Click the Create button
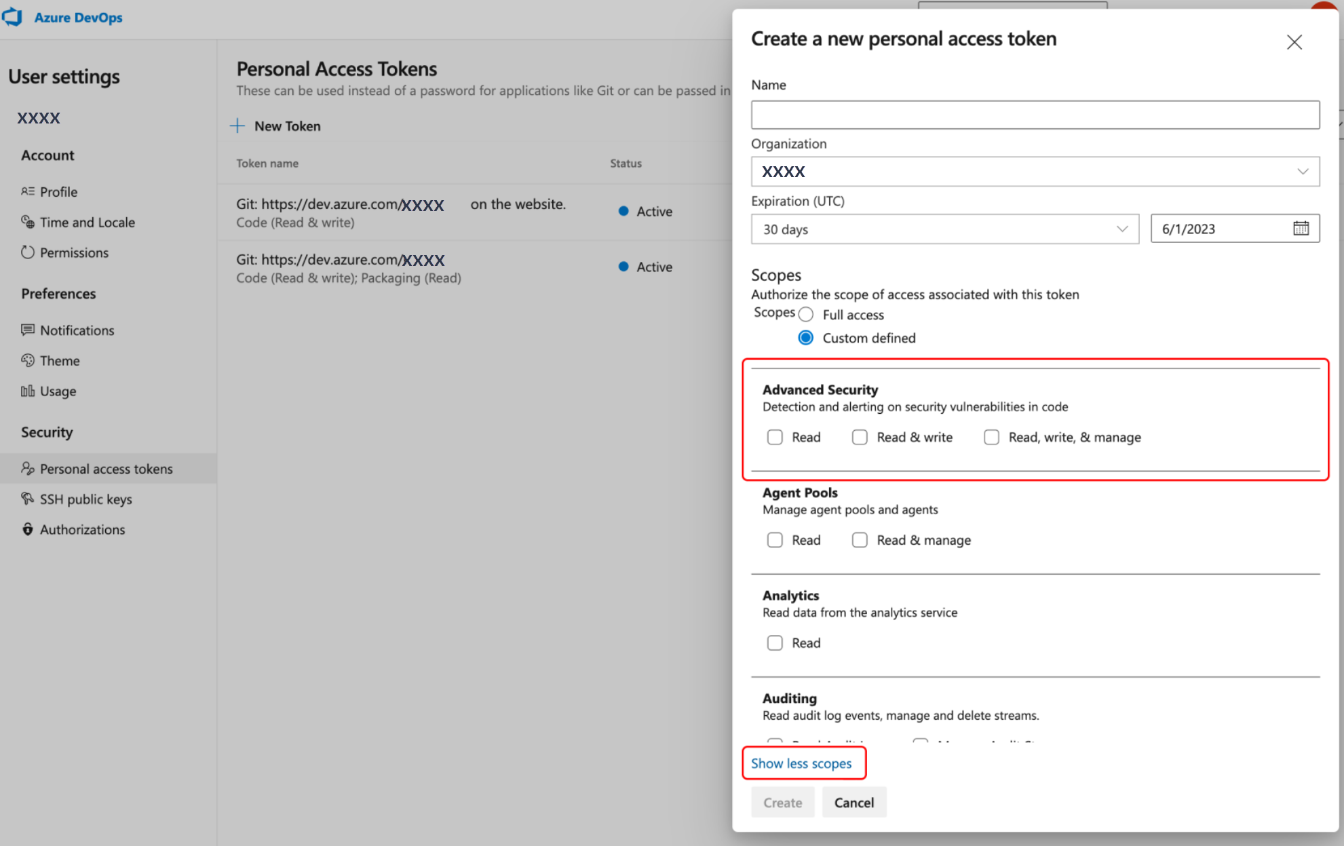1344x846 pixels. 783,802
